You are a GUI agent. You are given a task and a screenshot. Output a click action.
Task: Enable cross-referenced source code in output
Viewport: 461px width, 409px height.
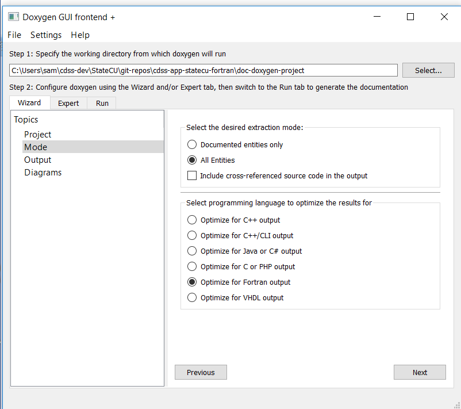192,175
